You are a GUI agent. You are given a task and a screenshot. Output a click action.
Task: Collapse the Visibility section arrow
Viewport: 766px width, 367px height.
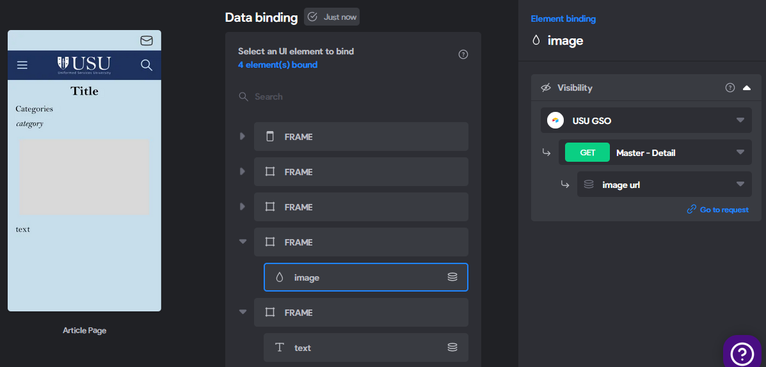click(746, 88)
